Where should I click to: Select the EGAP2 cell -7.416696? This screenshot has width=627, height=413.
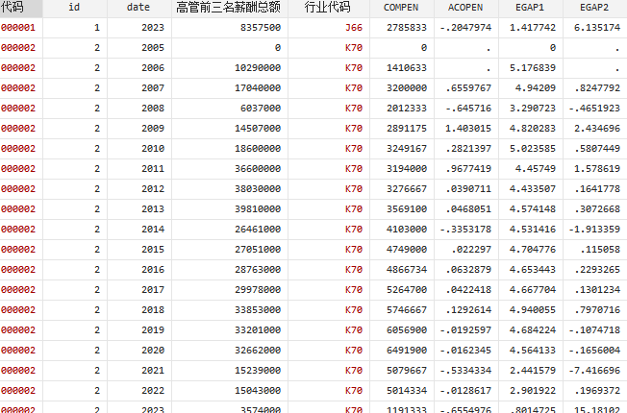pos(593,370)
